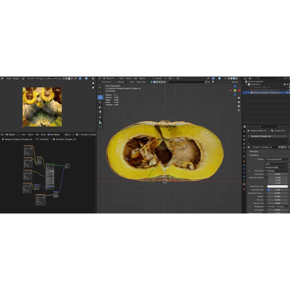Click the pin icon in image editor header
The image size is (290, 290).
point(75,78)
